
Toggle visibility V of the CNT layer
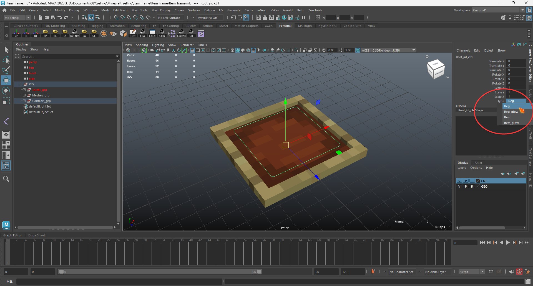[x=459, y=181]
